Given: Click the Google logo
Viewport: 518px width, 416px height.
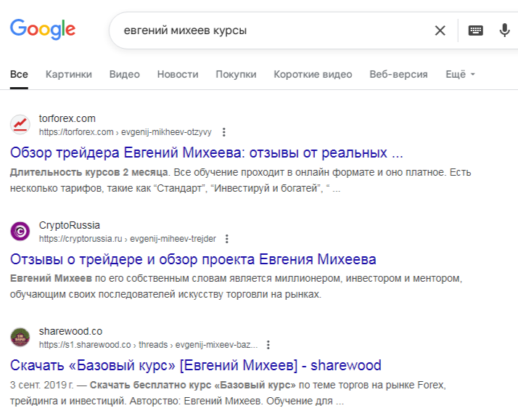Looking at the screenshot, I should pyautogui.click(x=43, y=29).
